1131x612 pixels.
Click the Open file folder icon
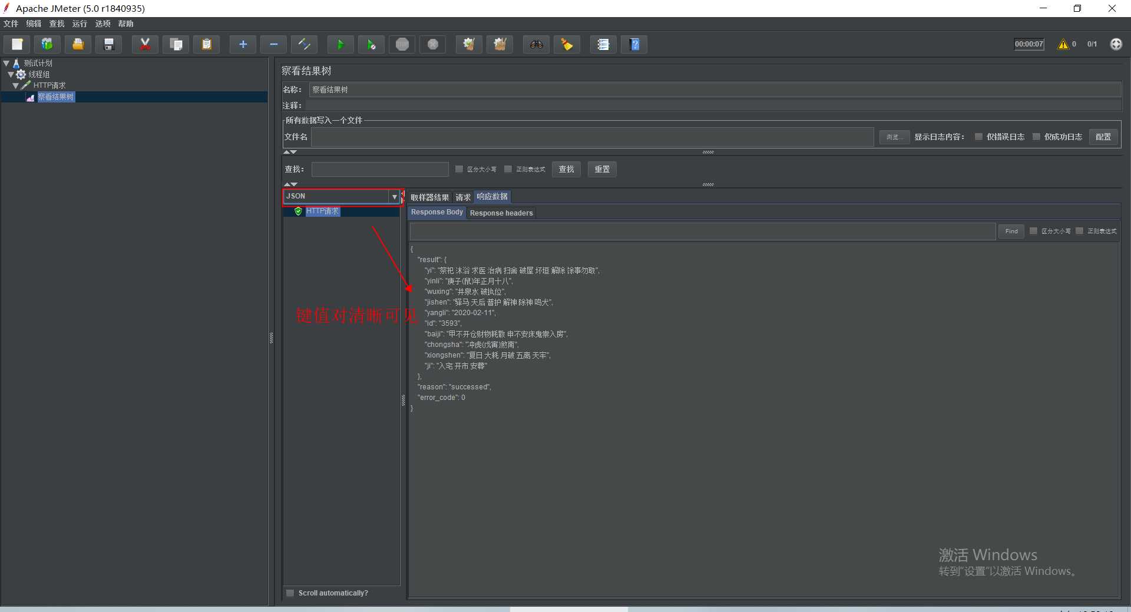click(78, 44)
